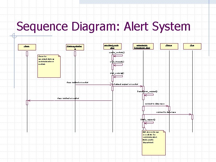Select the device interface lifeline header box

(x=75, y=47)
